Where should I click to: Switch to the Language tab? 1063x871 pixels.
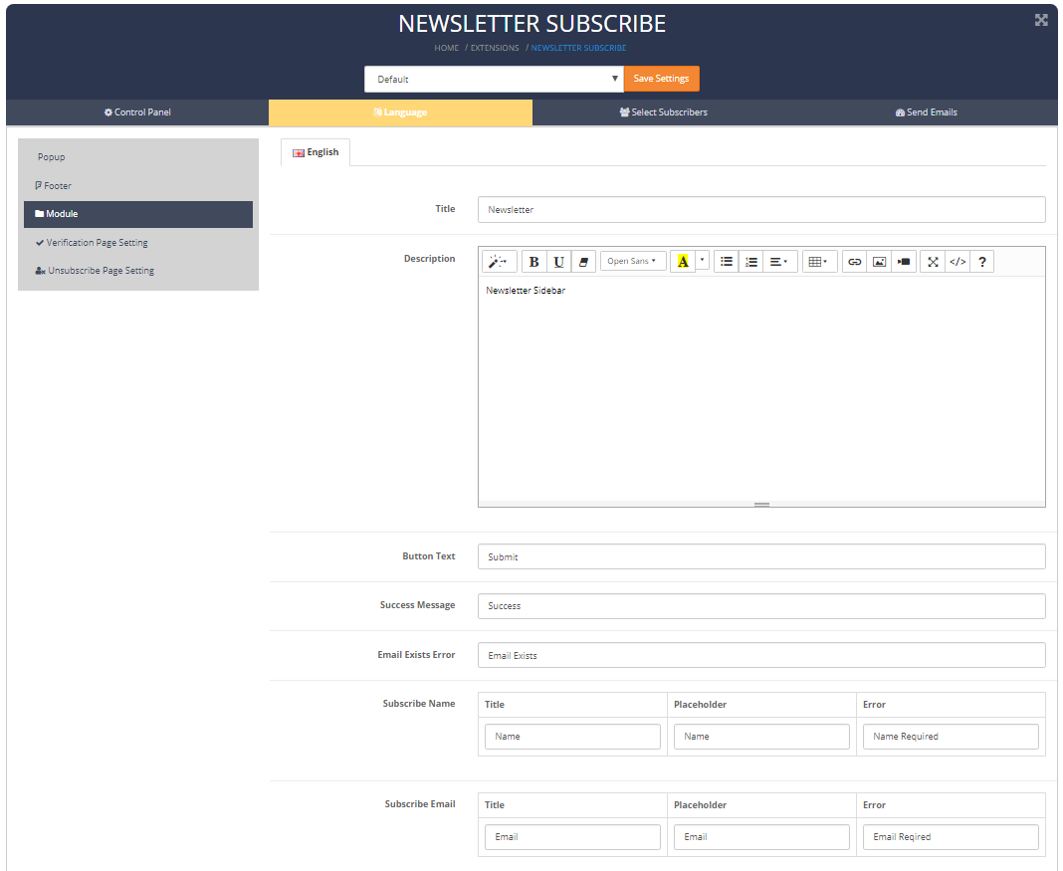(x=400, y=112)
